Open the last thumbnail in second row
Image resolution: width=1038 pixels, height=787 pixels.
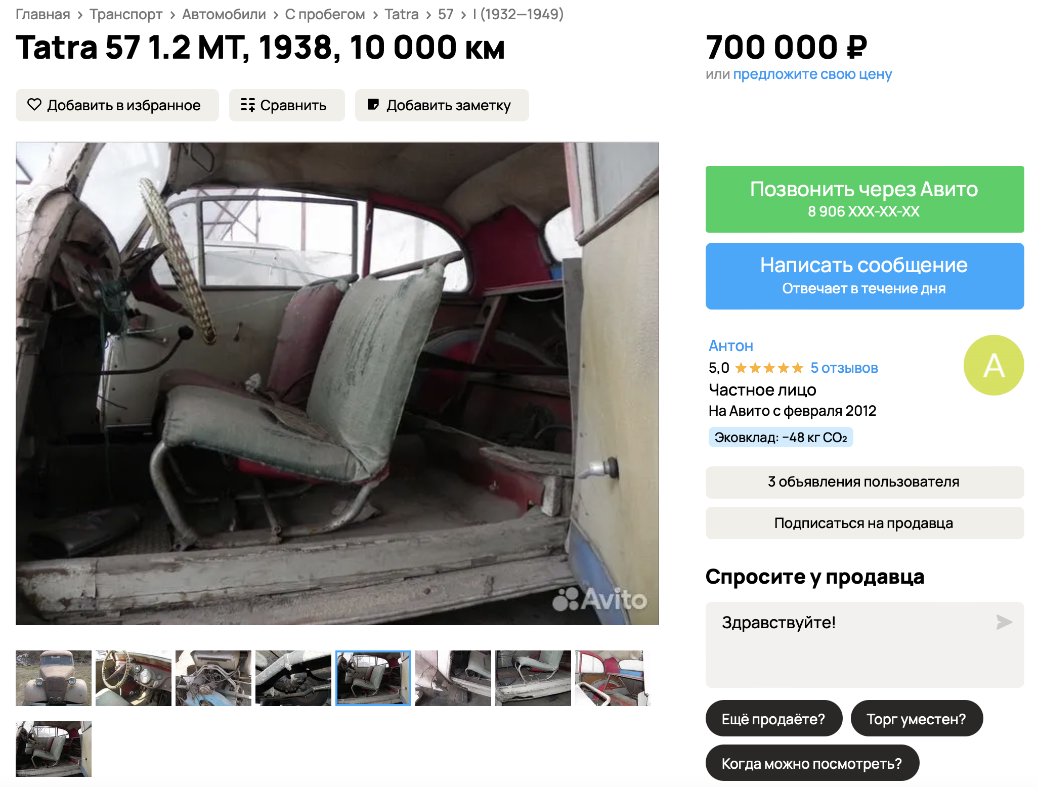click(x=54, y=749)
